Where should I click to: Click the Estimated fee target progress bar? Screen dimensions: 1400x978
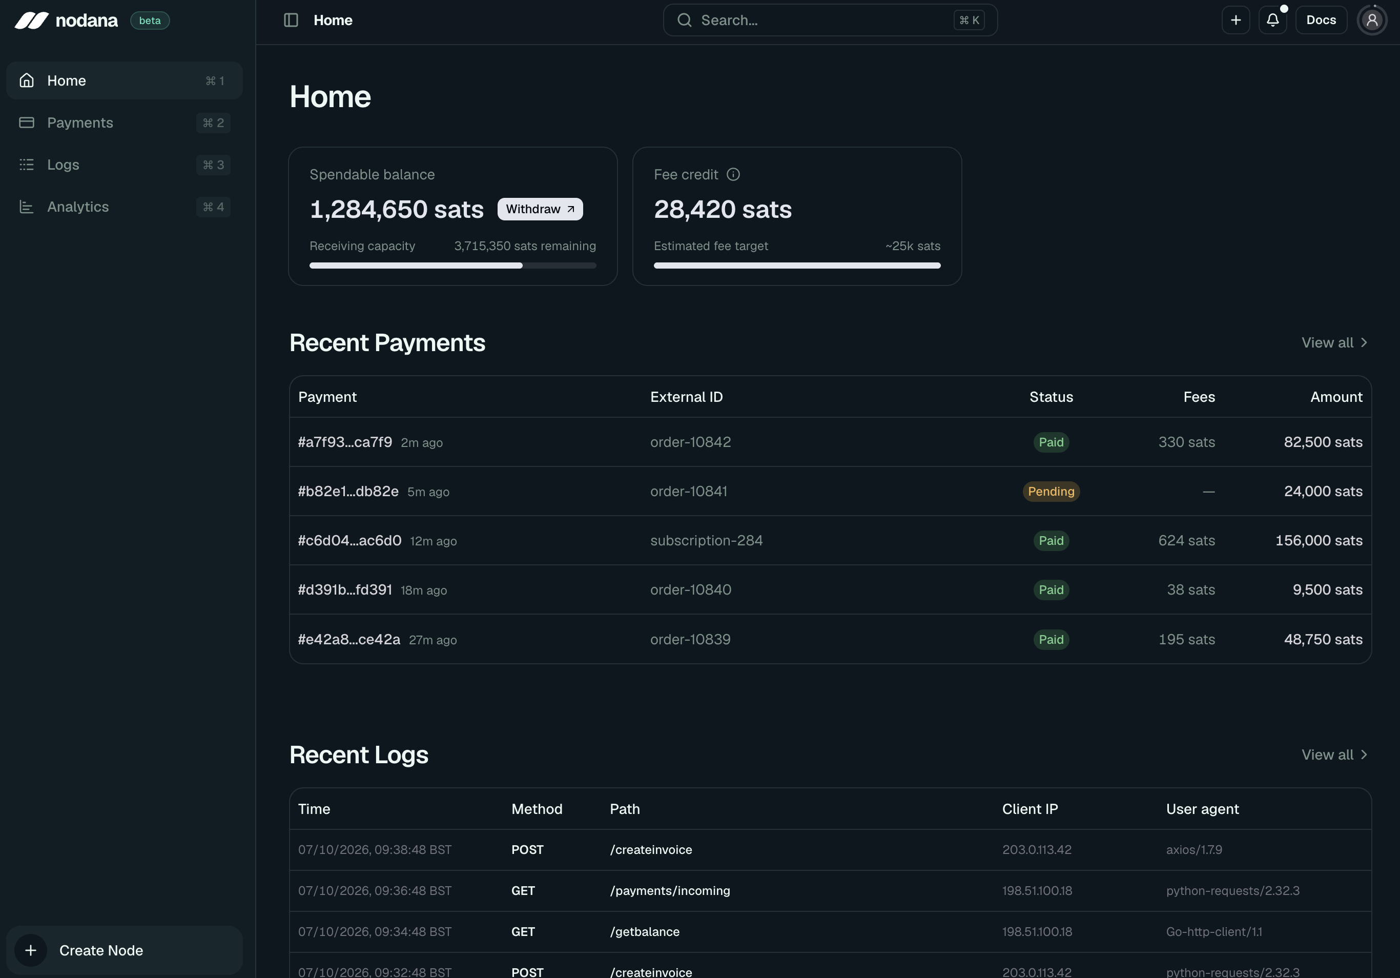click(x=797, y=265)
